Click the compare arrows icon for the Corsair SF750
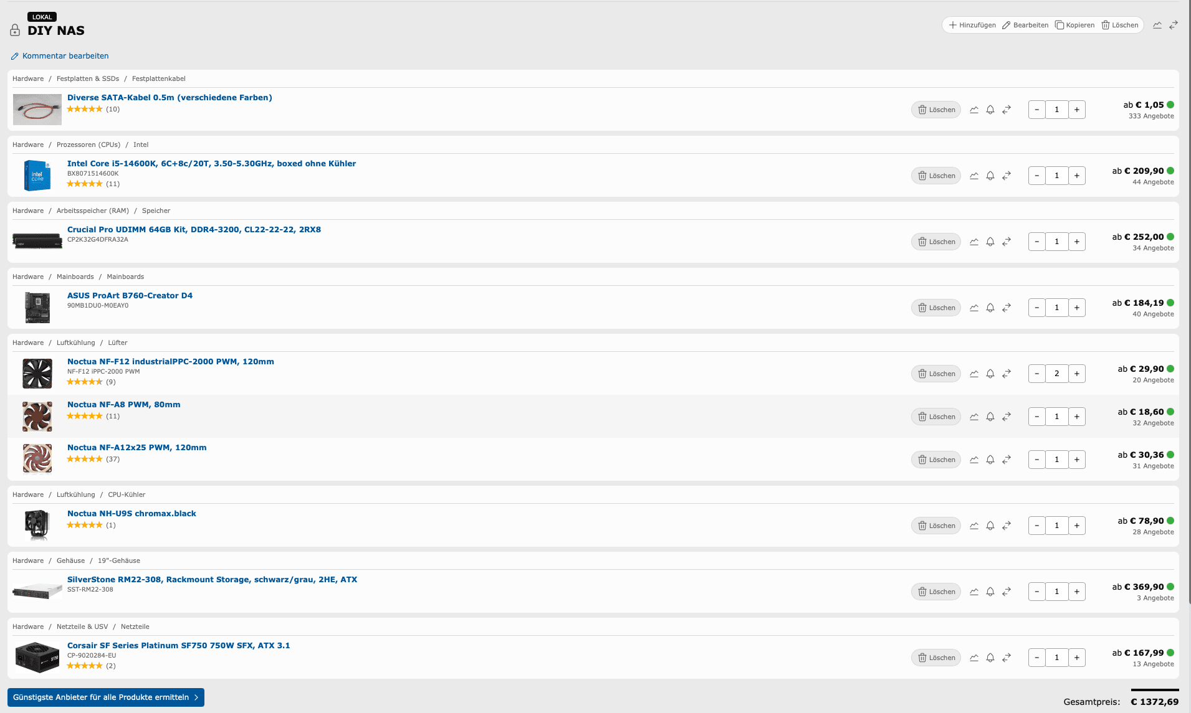The width and height of the screenshot is (1191, 713). [1007, 658]
